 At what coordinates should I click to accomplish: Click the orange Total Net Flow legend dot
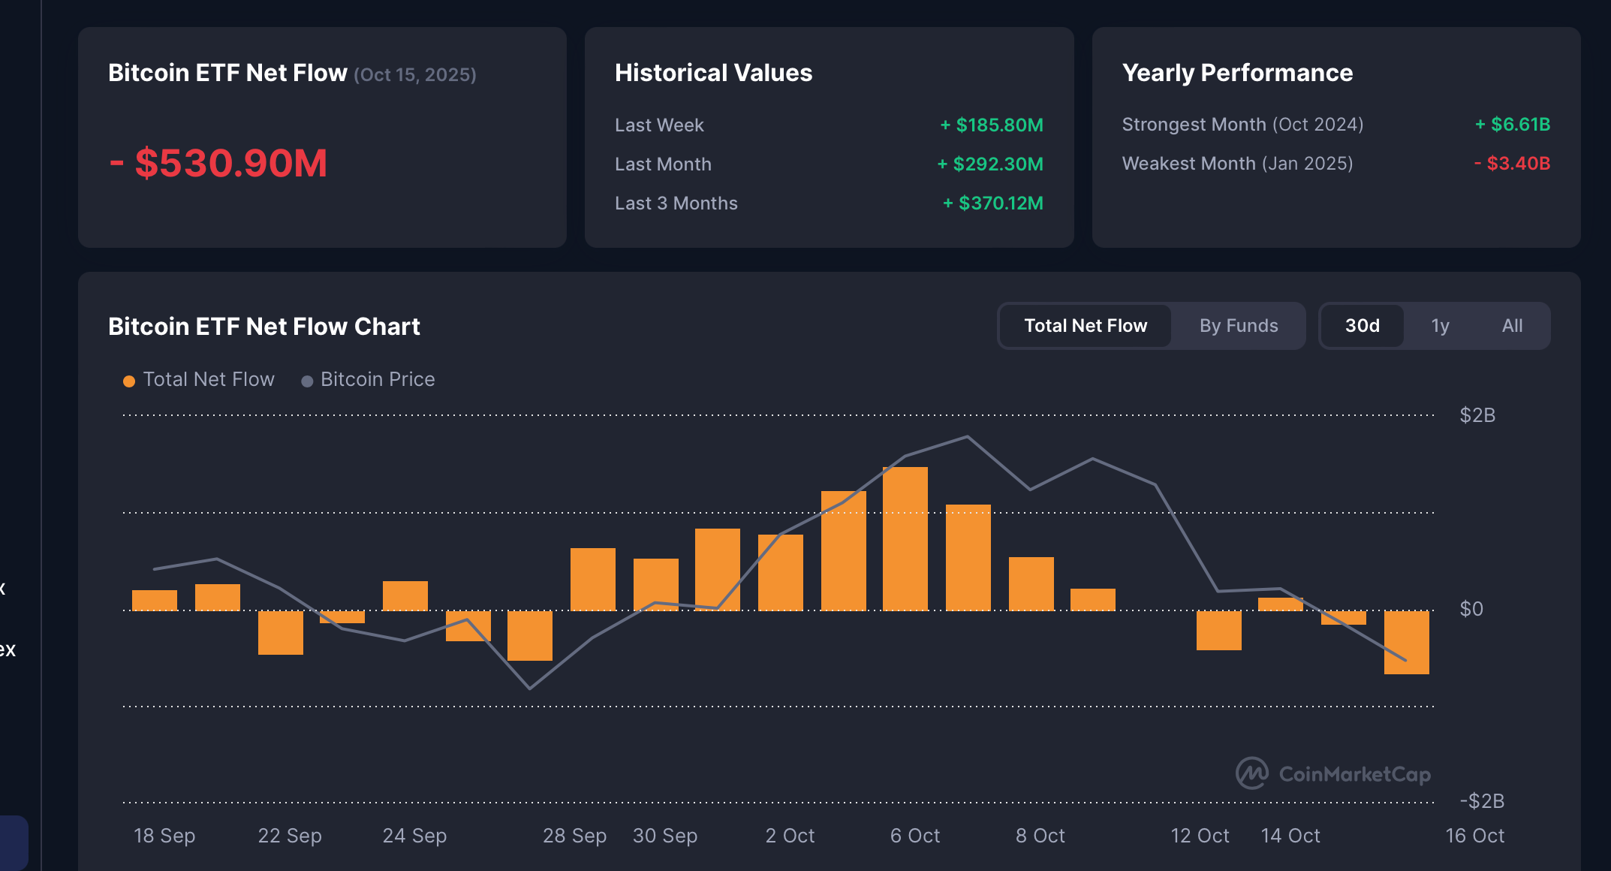click(129, 381)
